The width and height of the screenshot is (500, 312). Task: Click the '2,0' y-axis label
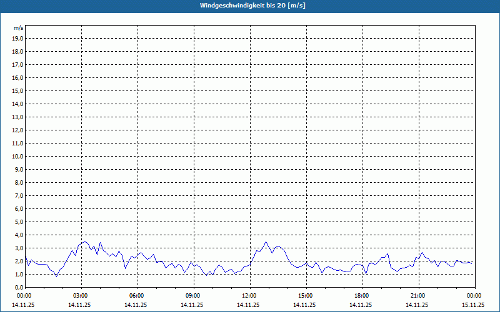coord(19,261)
